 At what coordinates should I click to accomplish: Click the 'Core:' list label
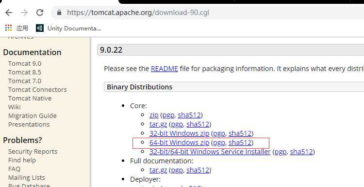coord(138,106)
